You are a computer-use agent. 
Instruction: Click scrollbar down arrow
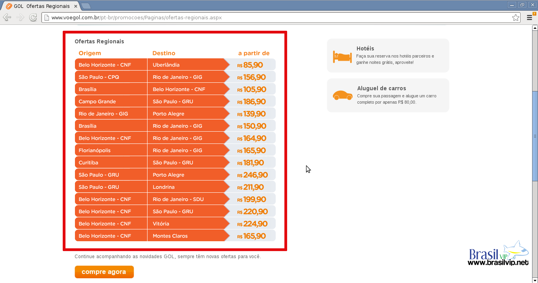click(535, 280)
